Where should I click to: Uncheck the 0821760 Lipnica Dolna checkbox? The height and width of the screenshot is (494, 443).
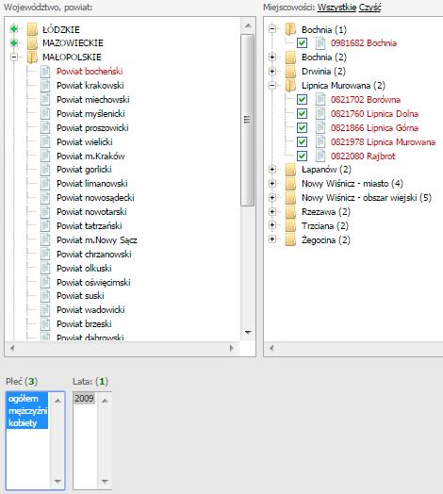(x=302, y=113)
